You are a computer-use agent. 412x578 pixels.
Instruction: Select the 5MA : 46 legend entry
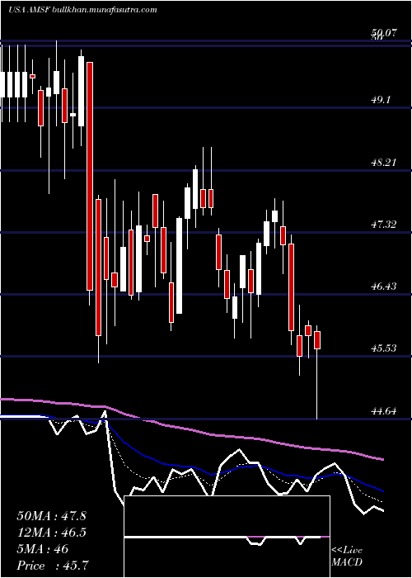pyautogui.click(x=43, y=549)
